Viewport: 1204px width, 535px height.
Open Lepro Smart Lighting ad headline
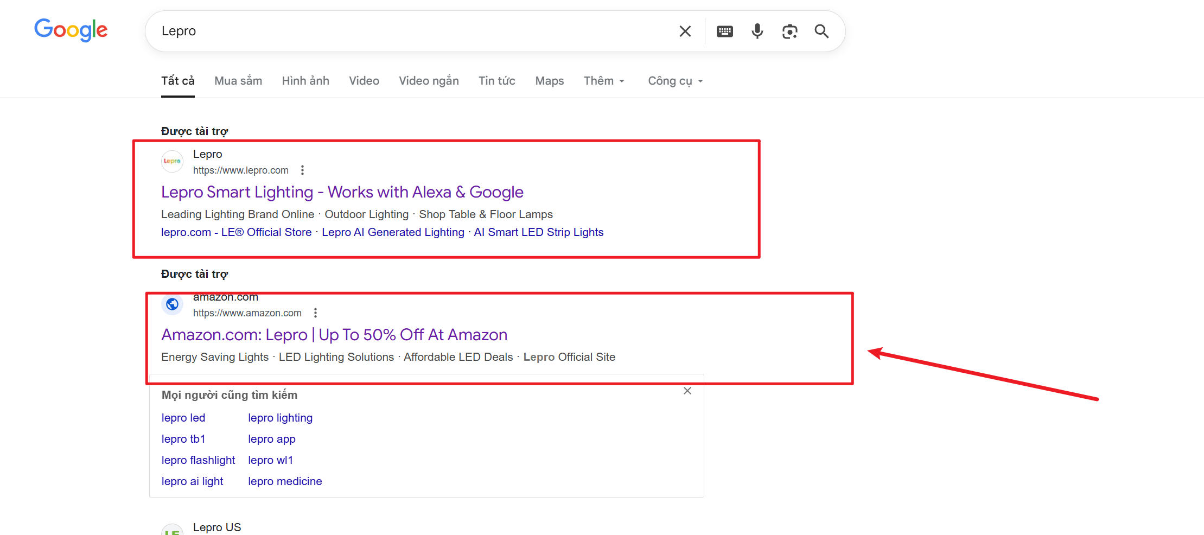point(342,192)
